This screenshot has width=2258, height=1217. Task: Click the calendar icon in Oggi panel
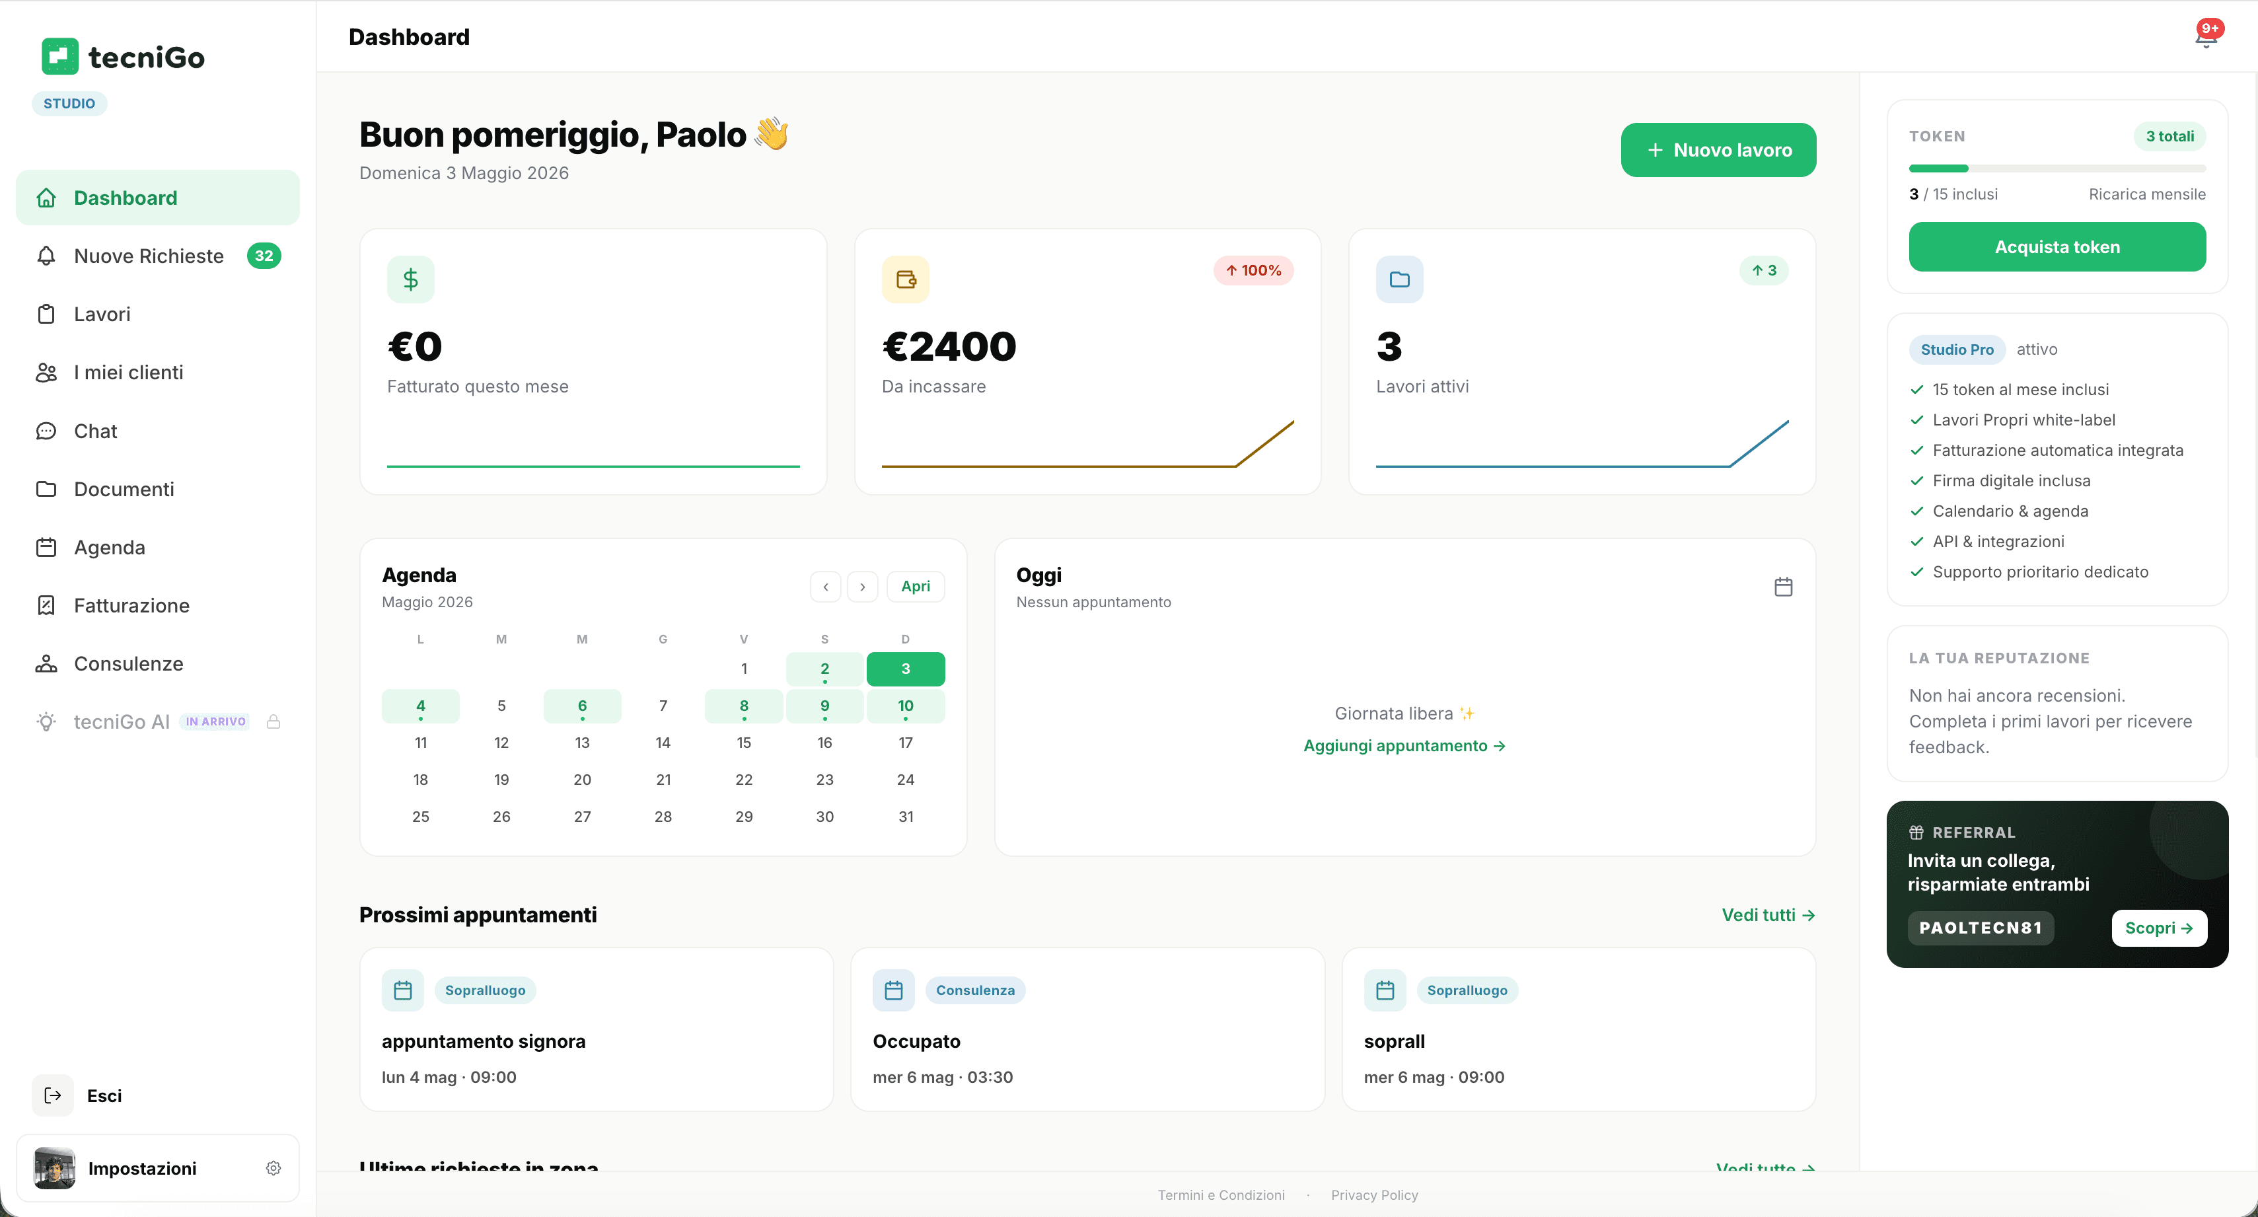pos(1783,587)
